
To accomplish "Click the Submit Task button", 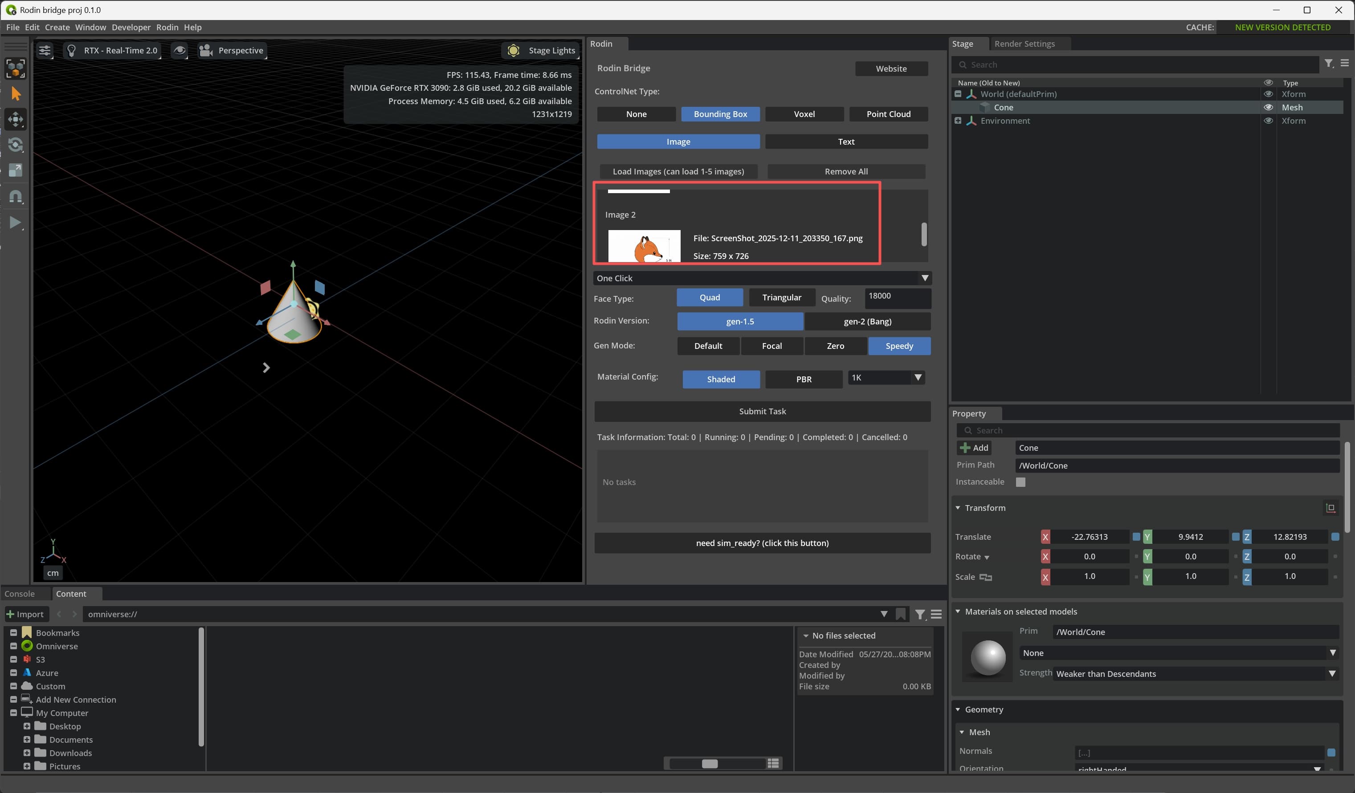I will tap(762, 412).
